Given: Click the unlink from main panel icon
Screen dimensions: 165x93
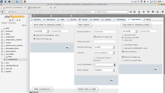Looking at the screenshot, I should [x=25, y=25].
